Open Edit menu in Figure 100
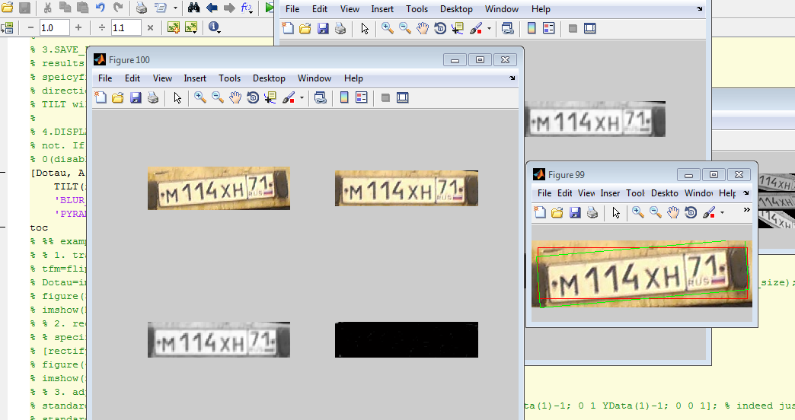The image size is (795, 420). click(x=132, y=78)
